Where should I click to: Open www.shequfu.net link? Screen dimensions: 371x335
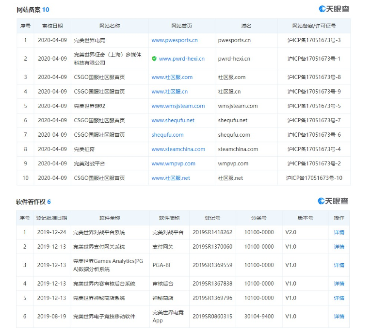[173, 120]
